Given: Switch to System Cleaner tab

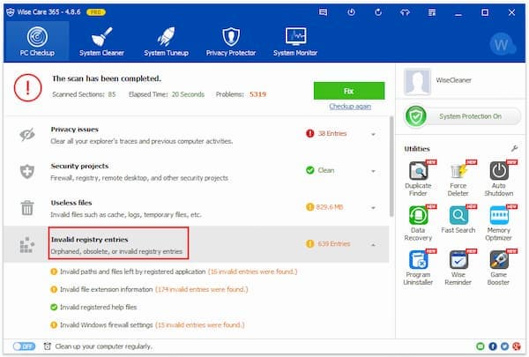Looking at the screenshot, I should (101, 41).
